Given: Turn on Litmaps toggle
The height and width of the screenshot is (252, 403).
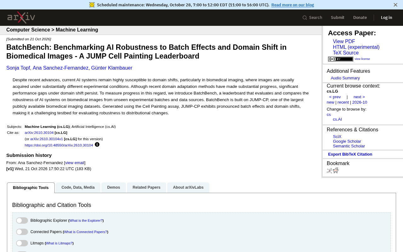Looking at the screenshot, I should [x=22, y=243].
